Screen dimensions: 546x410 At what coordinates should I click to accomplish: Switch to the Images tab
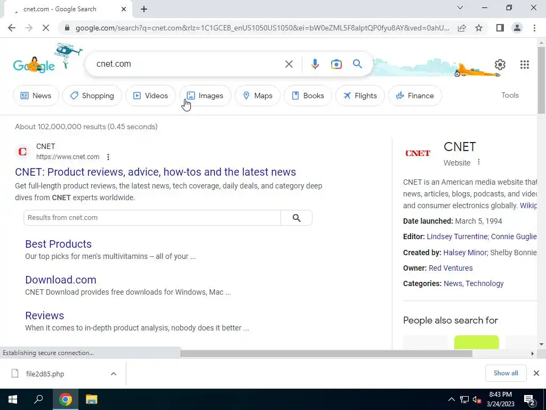[205, 96]
